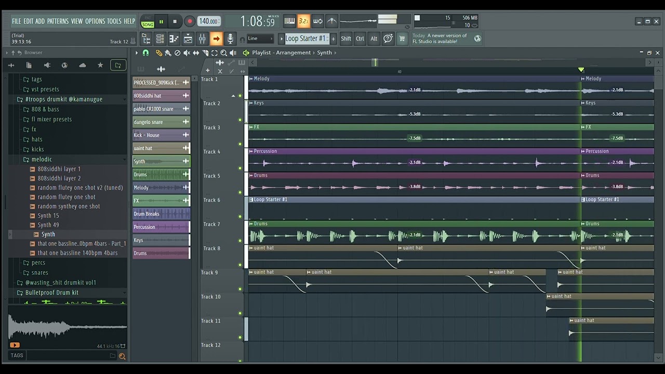
Task: Click the Alt button
Action: pos(374,38)
